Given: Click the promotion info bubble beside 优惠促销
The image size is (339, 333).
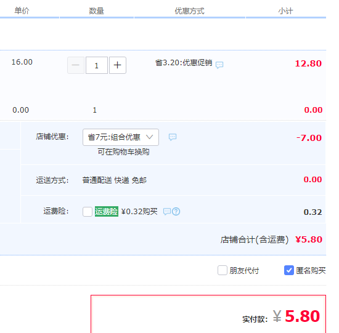Looking at the screenshot, I should click(x=219, y=65).
